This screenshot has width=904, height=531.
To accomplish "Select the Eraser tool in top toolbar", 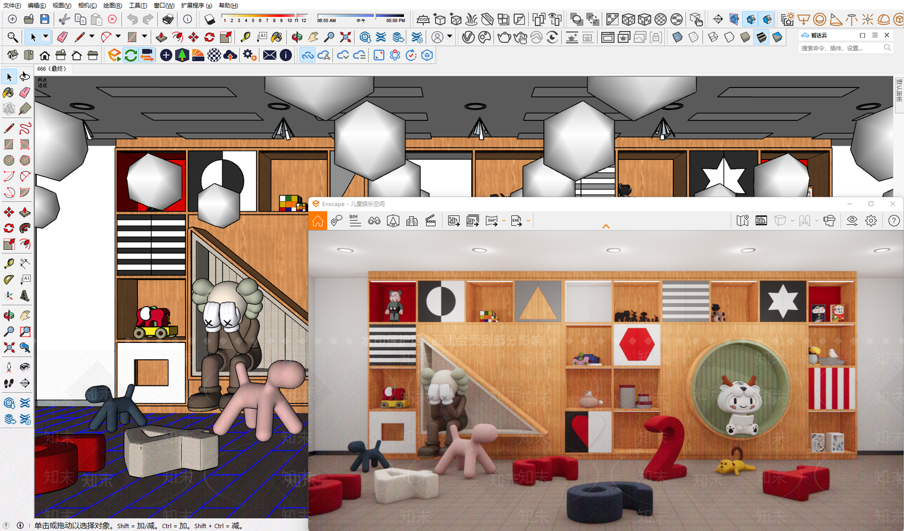I will coord(62,37).
